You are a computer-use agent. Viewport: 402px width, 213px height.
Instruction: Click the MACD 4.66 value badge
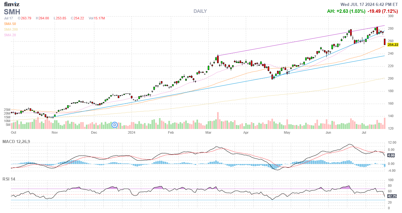click(x=391, y=155)
